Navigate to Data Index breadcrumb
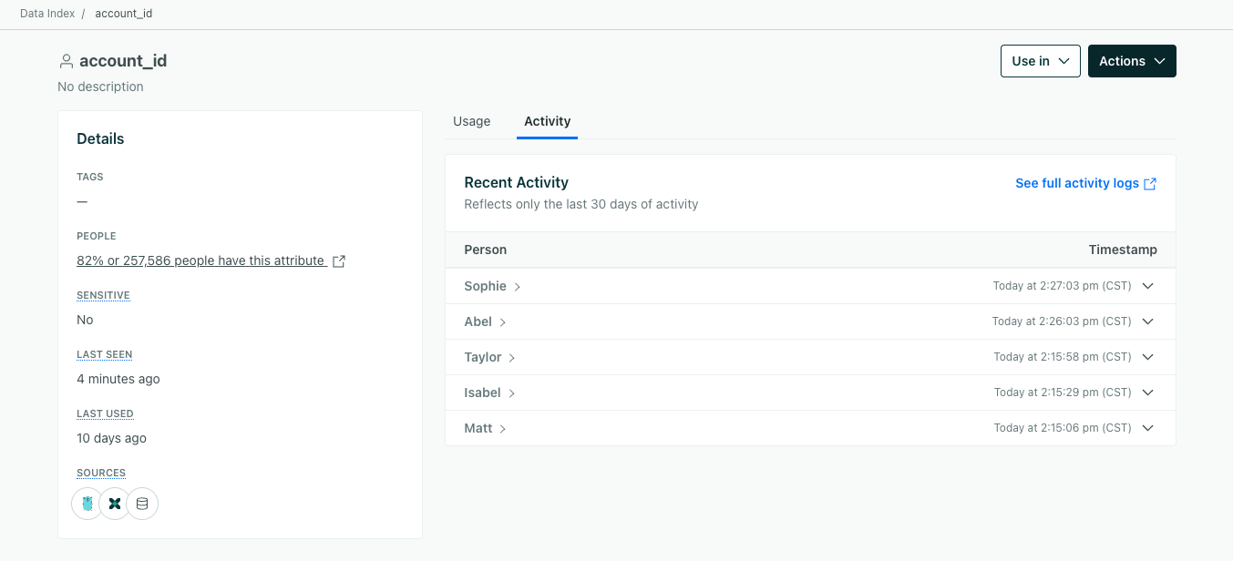Screen dimensions: 1233x561 [46, 13]
